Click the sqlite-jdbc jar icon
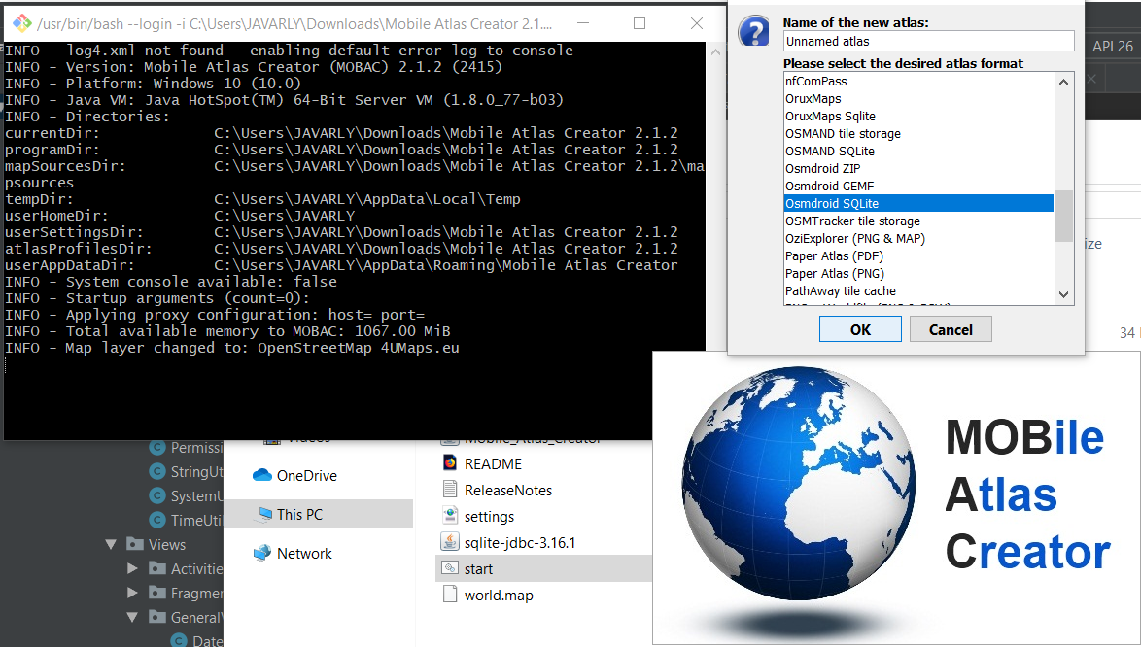Viewport: 1141px width, 647px height. [x=450, y=541]
